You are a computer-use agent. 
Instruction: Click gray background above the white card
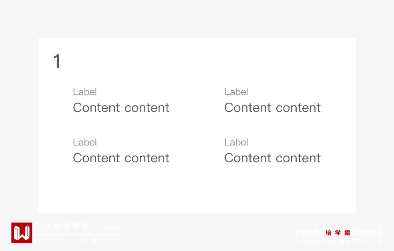[x=196, y=19]
